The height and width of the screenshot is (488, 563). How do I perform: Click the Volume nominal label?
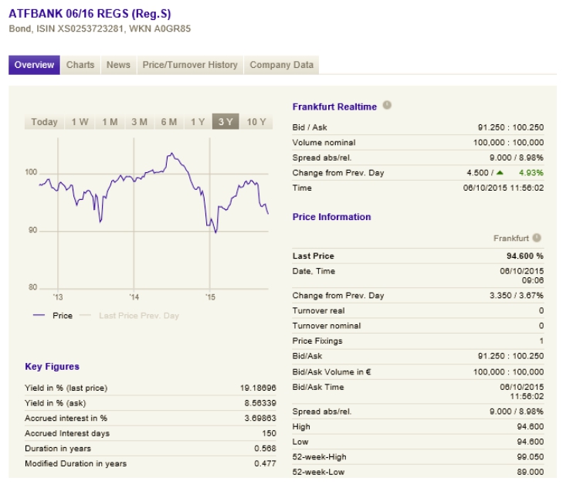tap(324, 143)
